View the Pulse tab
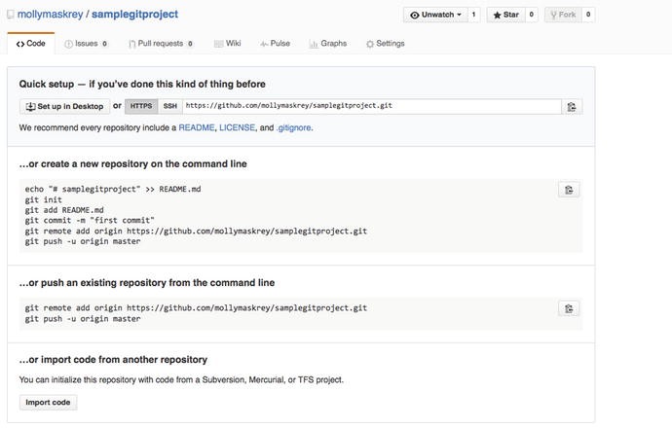 276,44
